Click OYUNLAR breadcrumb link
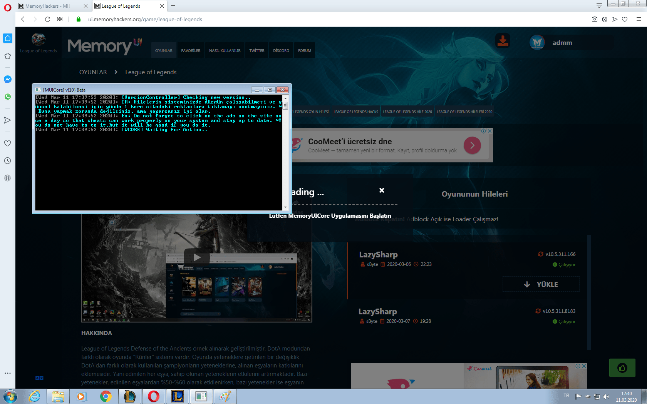Viewport: 647px width, 404px height. pyautogui.click(x=93, y=72)
